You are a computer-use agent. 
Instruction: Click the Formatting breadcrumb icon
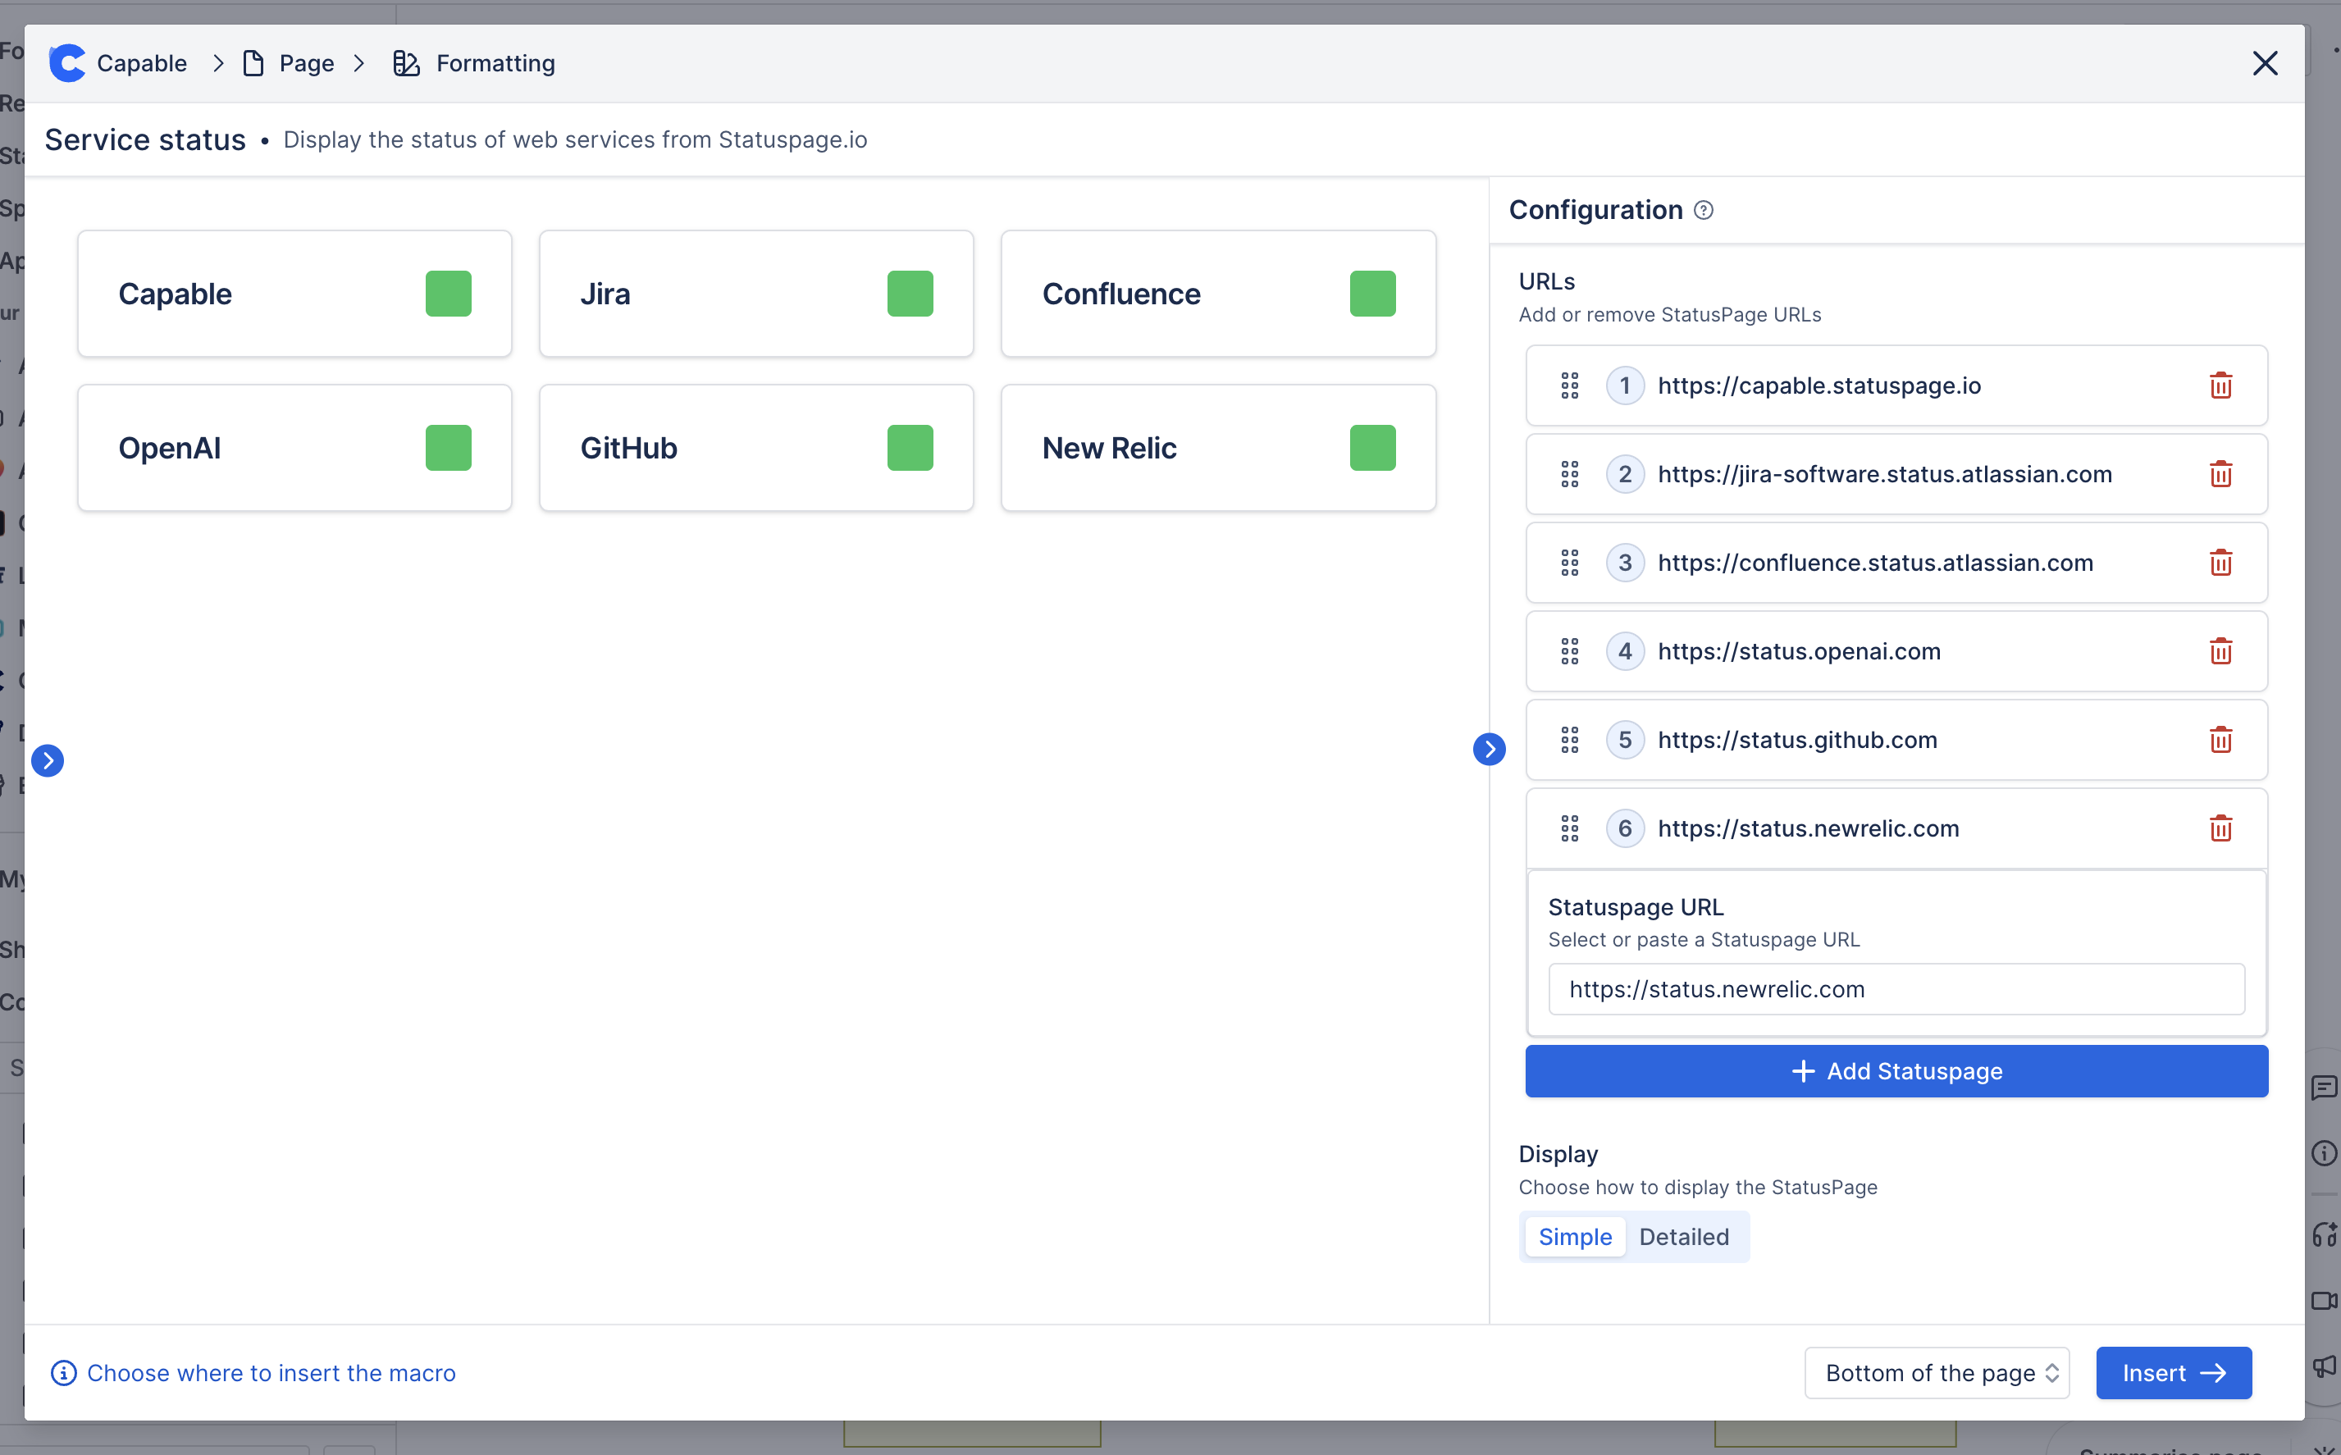click(406, 63)
